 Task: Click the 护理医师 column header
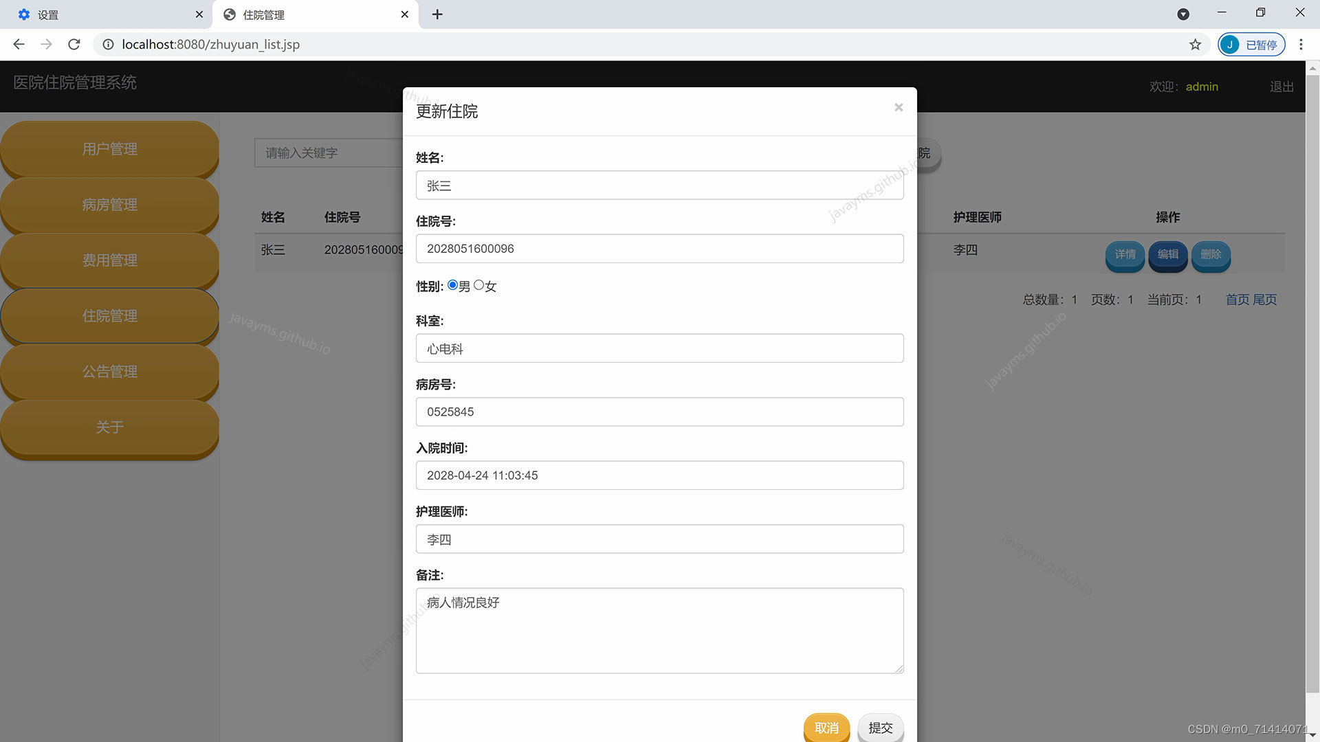point(977,217)
